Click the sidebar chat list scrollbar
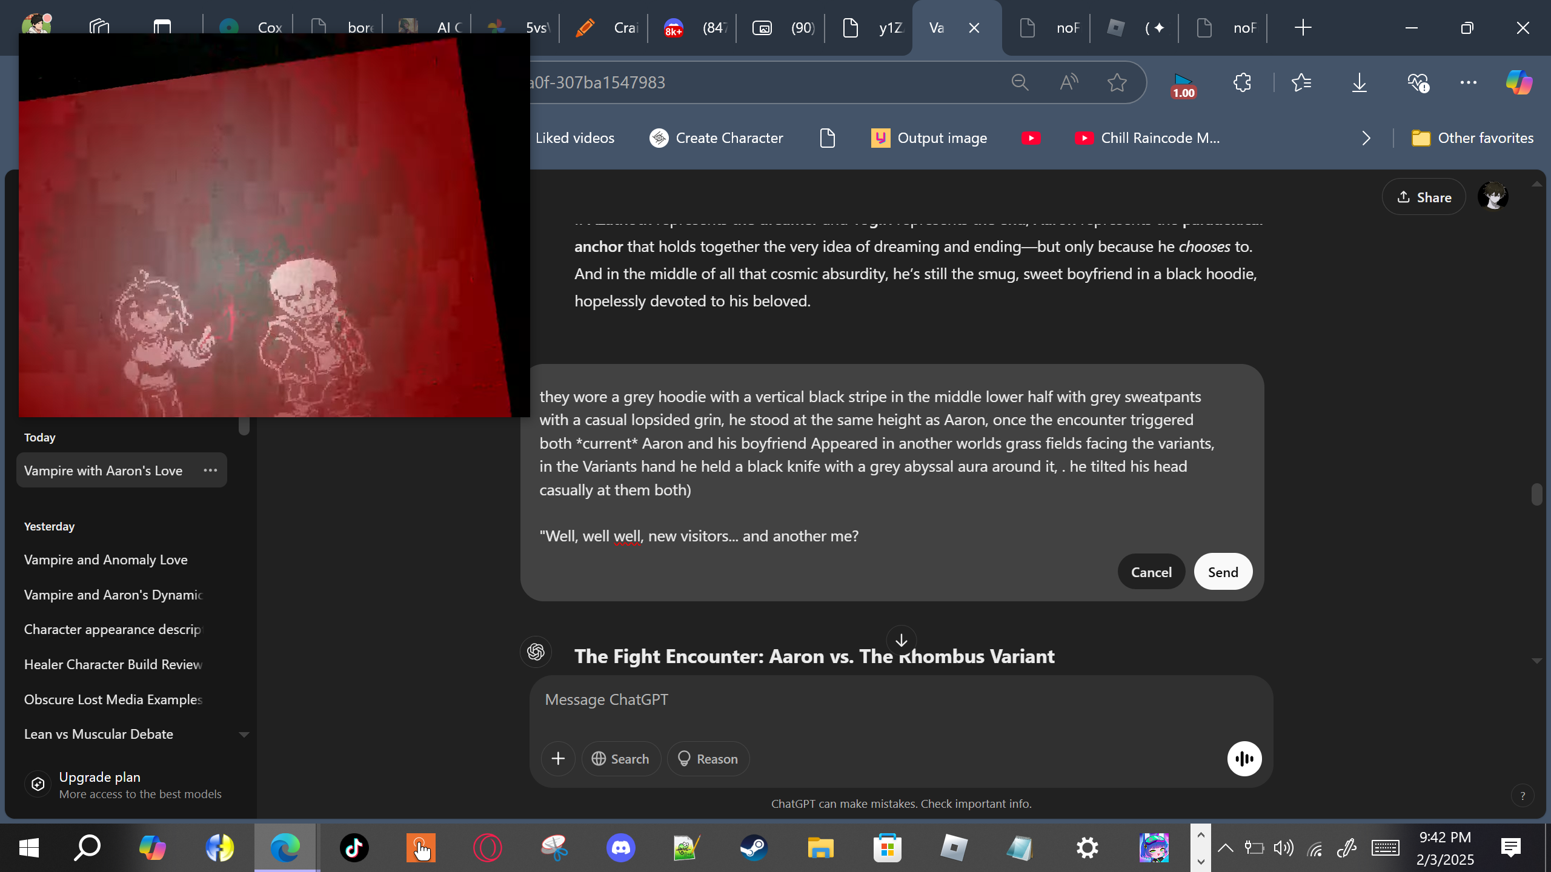The height and width of the screenshot is (872, 1551). click(x=244, y=426)
